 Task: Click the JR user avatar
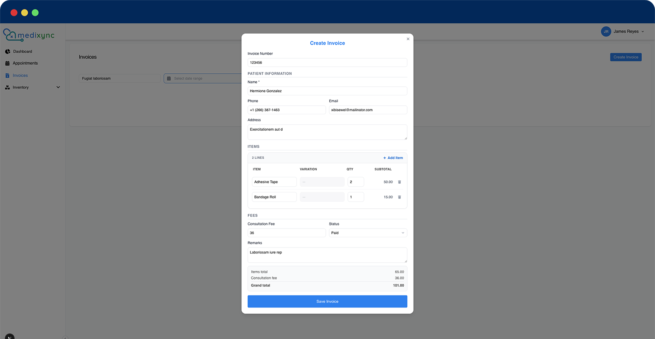[x=606, y=31]
